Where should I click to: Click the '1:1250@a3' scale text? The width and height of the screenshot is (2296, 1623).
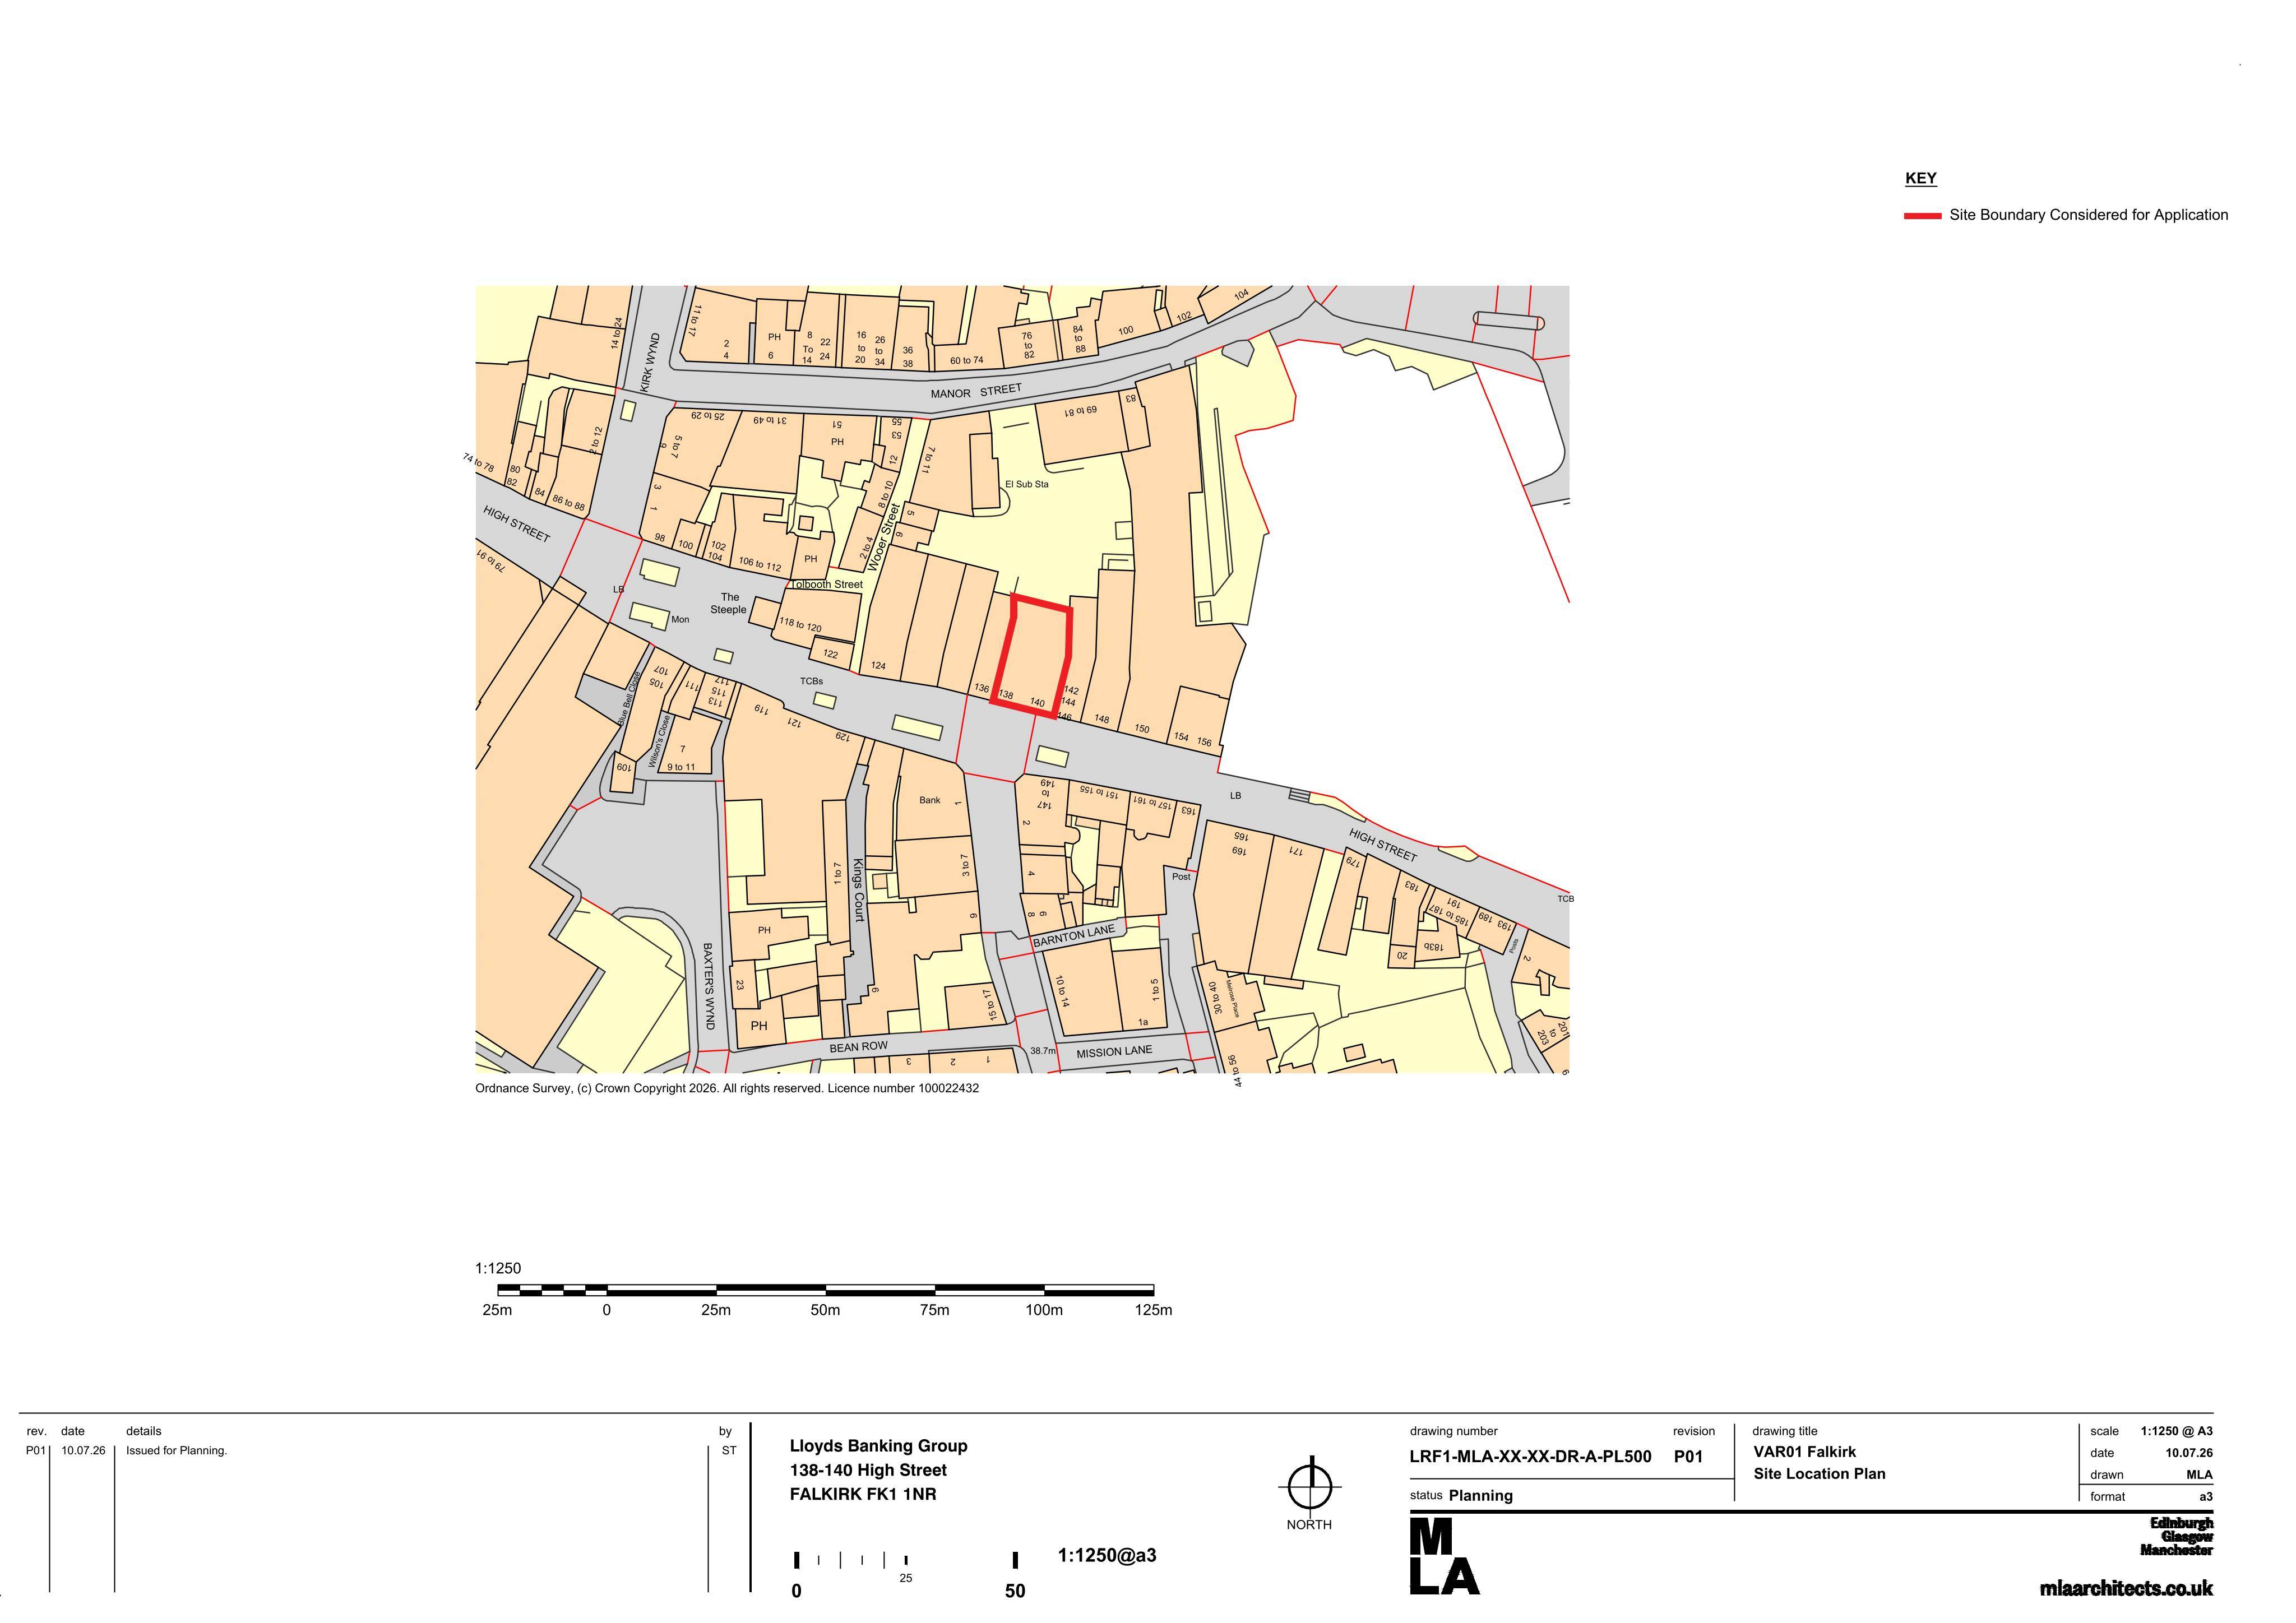click(1107, 1555)
